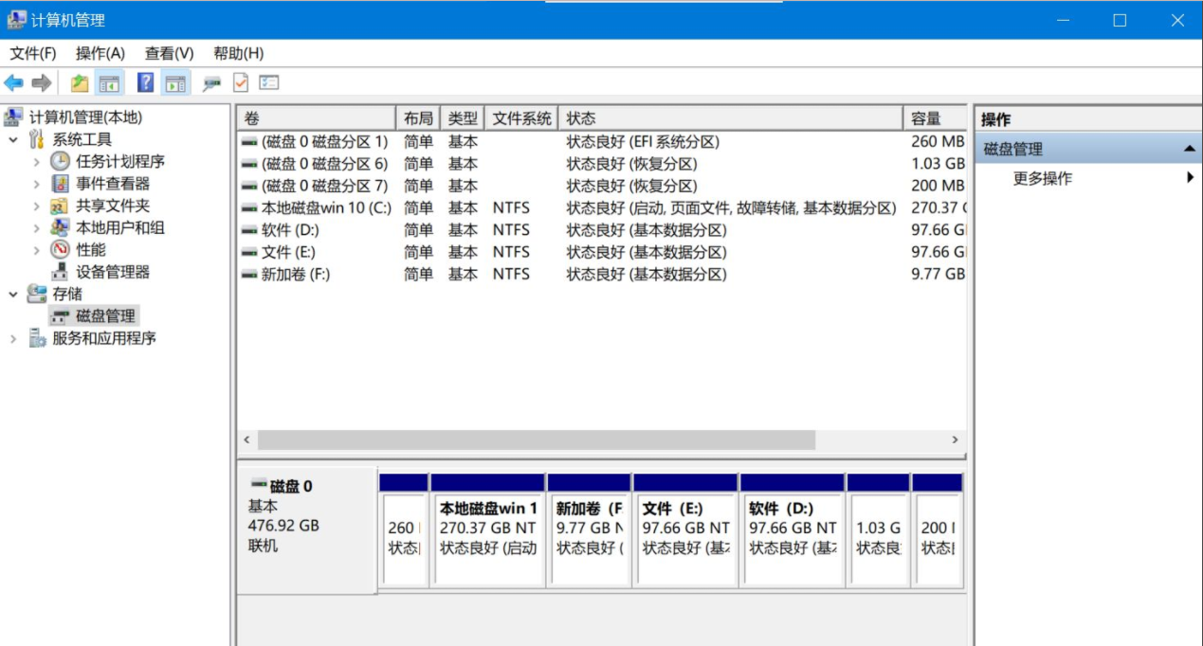
Task: Toggle the Show/Hide Action Pane icon
Action: point(175,83)
